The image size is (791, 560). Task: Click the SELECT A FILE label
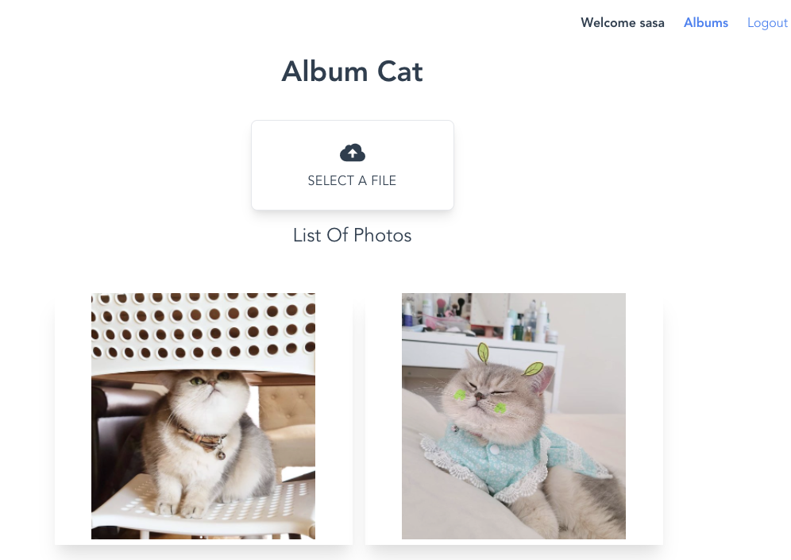[352, 180]
